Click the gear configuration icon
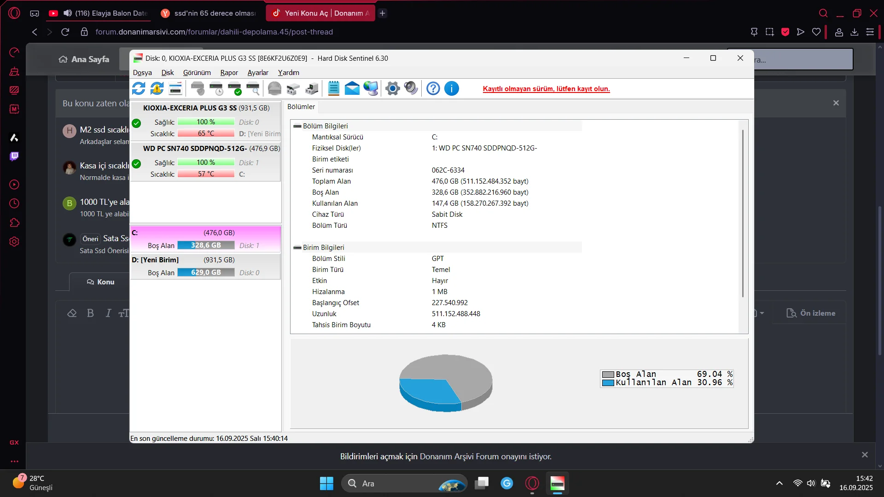Screen dimensions: 884x497 [x=392, y=88]
